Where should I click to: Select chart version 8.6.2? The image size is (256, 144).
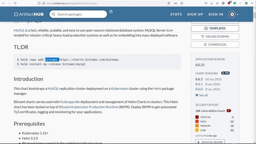click(199, 79)
